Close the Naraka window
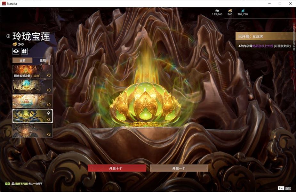Screen dimensions: 296x192 coord(290,4)
